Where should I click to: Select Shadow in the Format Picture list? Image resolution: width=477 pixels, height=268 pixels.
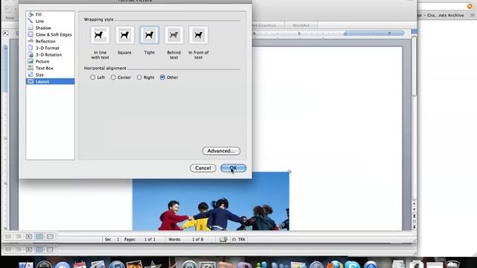coord(50,28)
